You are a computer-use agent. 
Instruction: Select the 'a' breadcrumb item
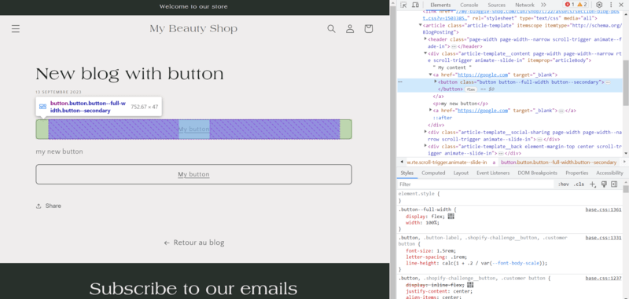pos(494,162)
